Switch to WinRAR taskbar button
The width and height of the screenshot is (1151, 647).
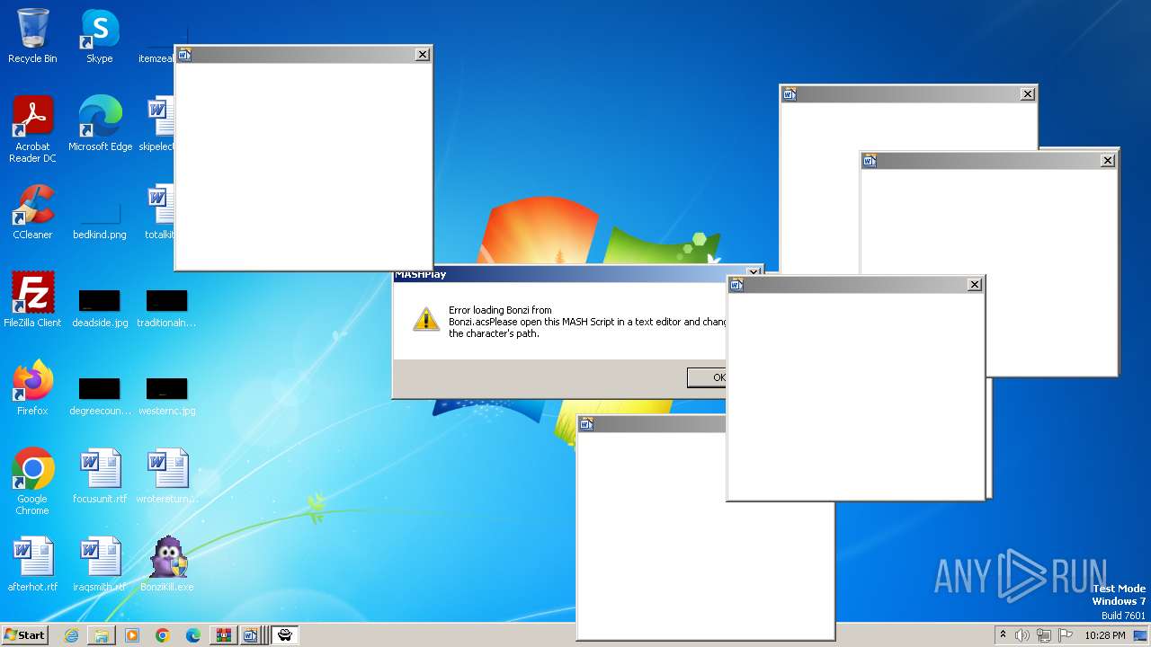click(223, 635)
